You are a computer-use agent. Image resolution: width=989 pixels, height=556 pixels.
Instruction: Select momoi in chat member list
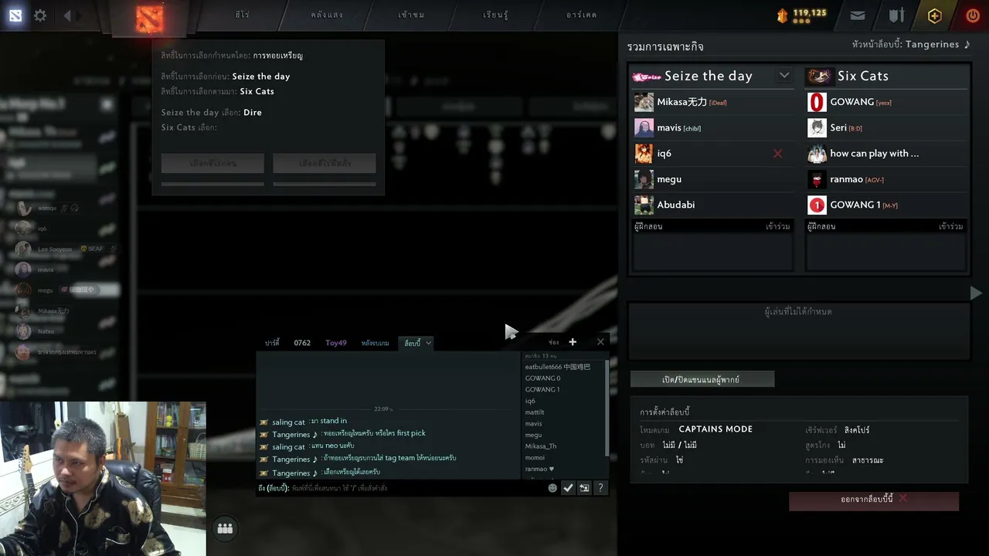pyautogui.click(x=535, y=458)
